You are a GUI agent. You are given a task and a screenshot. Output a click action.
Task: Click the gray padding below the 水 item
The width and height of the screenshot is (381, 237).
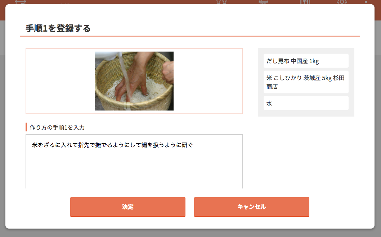pyautogui.click(x=306, y=113)
